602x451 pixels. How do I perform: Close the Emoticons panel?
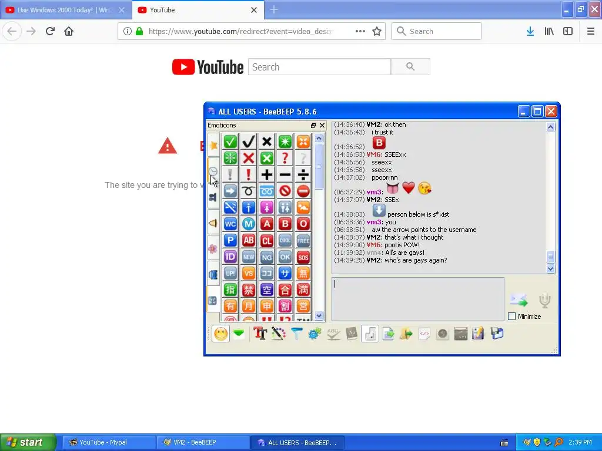[x=322, y=126]
